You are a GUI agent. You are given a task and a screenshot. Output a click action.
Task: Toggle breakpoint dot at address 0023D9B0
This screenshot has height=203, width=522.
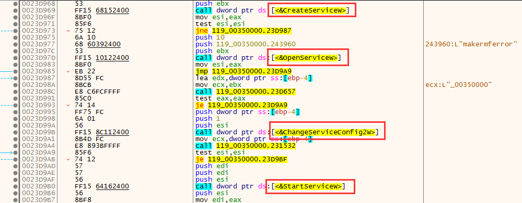[16, 186]
